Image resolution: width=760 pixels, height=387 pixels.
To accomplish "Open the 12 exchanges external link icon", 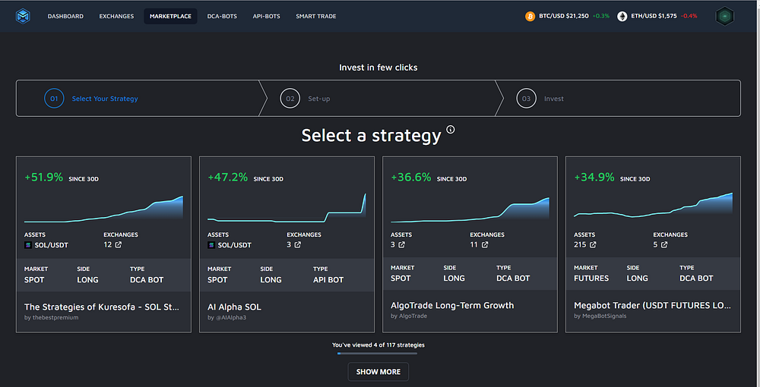I will [119, 245].
